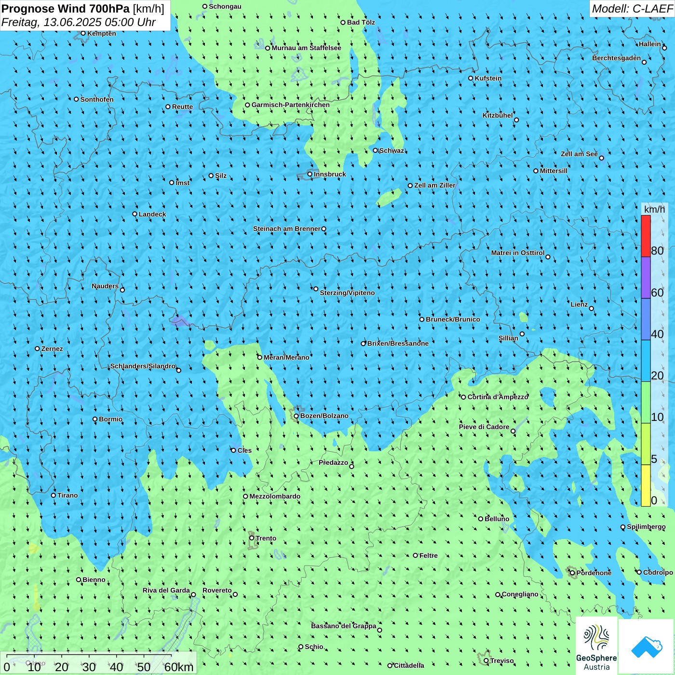
Task: Click the 'Murnau am Staffelsee' map label
Action: click(306, 48)
